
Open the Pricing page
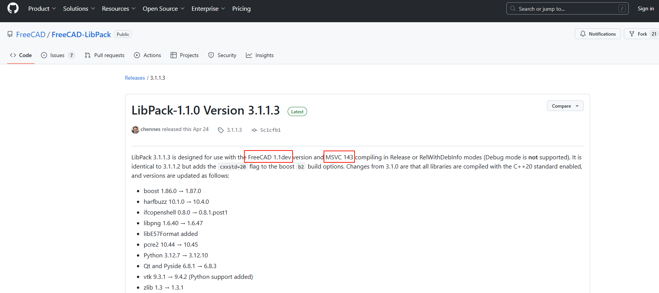[241, 8]
